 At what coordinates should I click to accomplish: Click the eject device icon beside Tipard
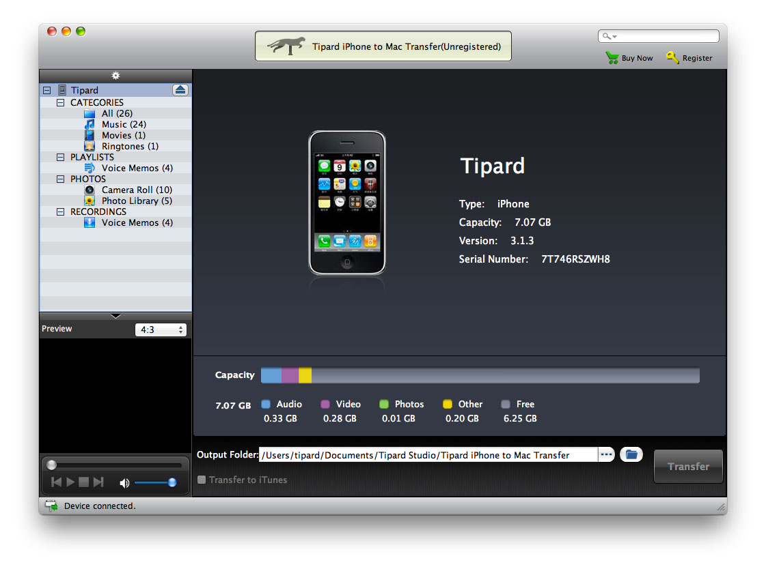[180, 89]
